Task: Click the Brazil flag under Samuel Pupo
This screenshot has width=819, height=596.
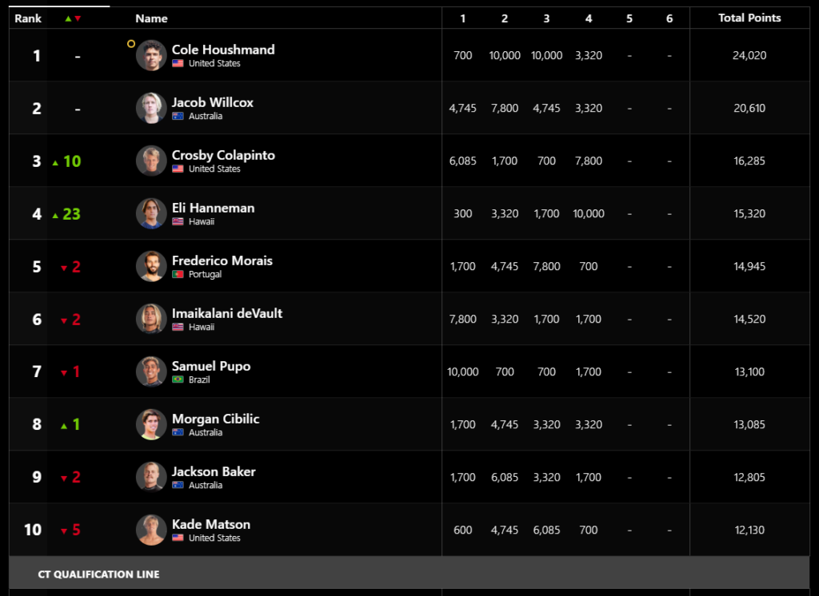Action: coord(178,379)
